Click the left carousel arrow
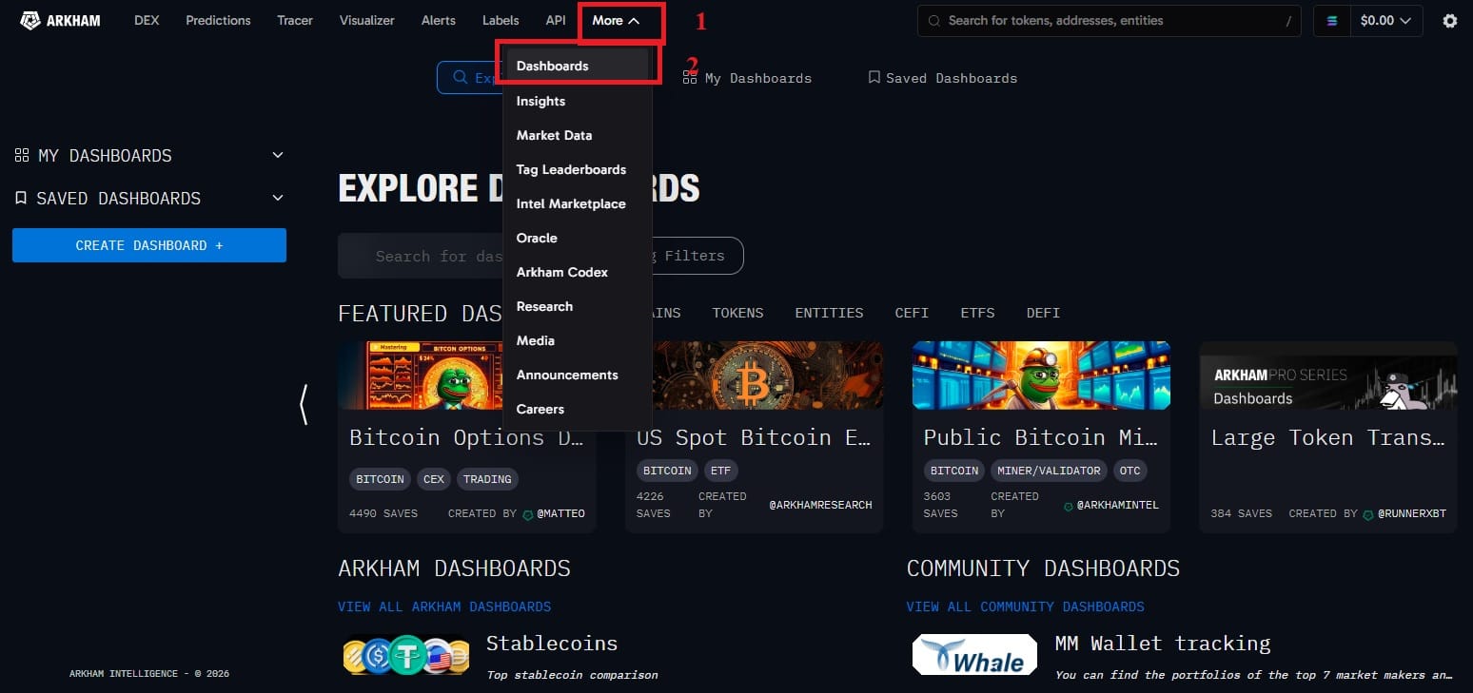This screenshot has height=693, width=1473. [304, 404]
